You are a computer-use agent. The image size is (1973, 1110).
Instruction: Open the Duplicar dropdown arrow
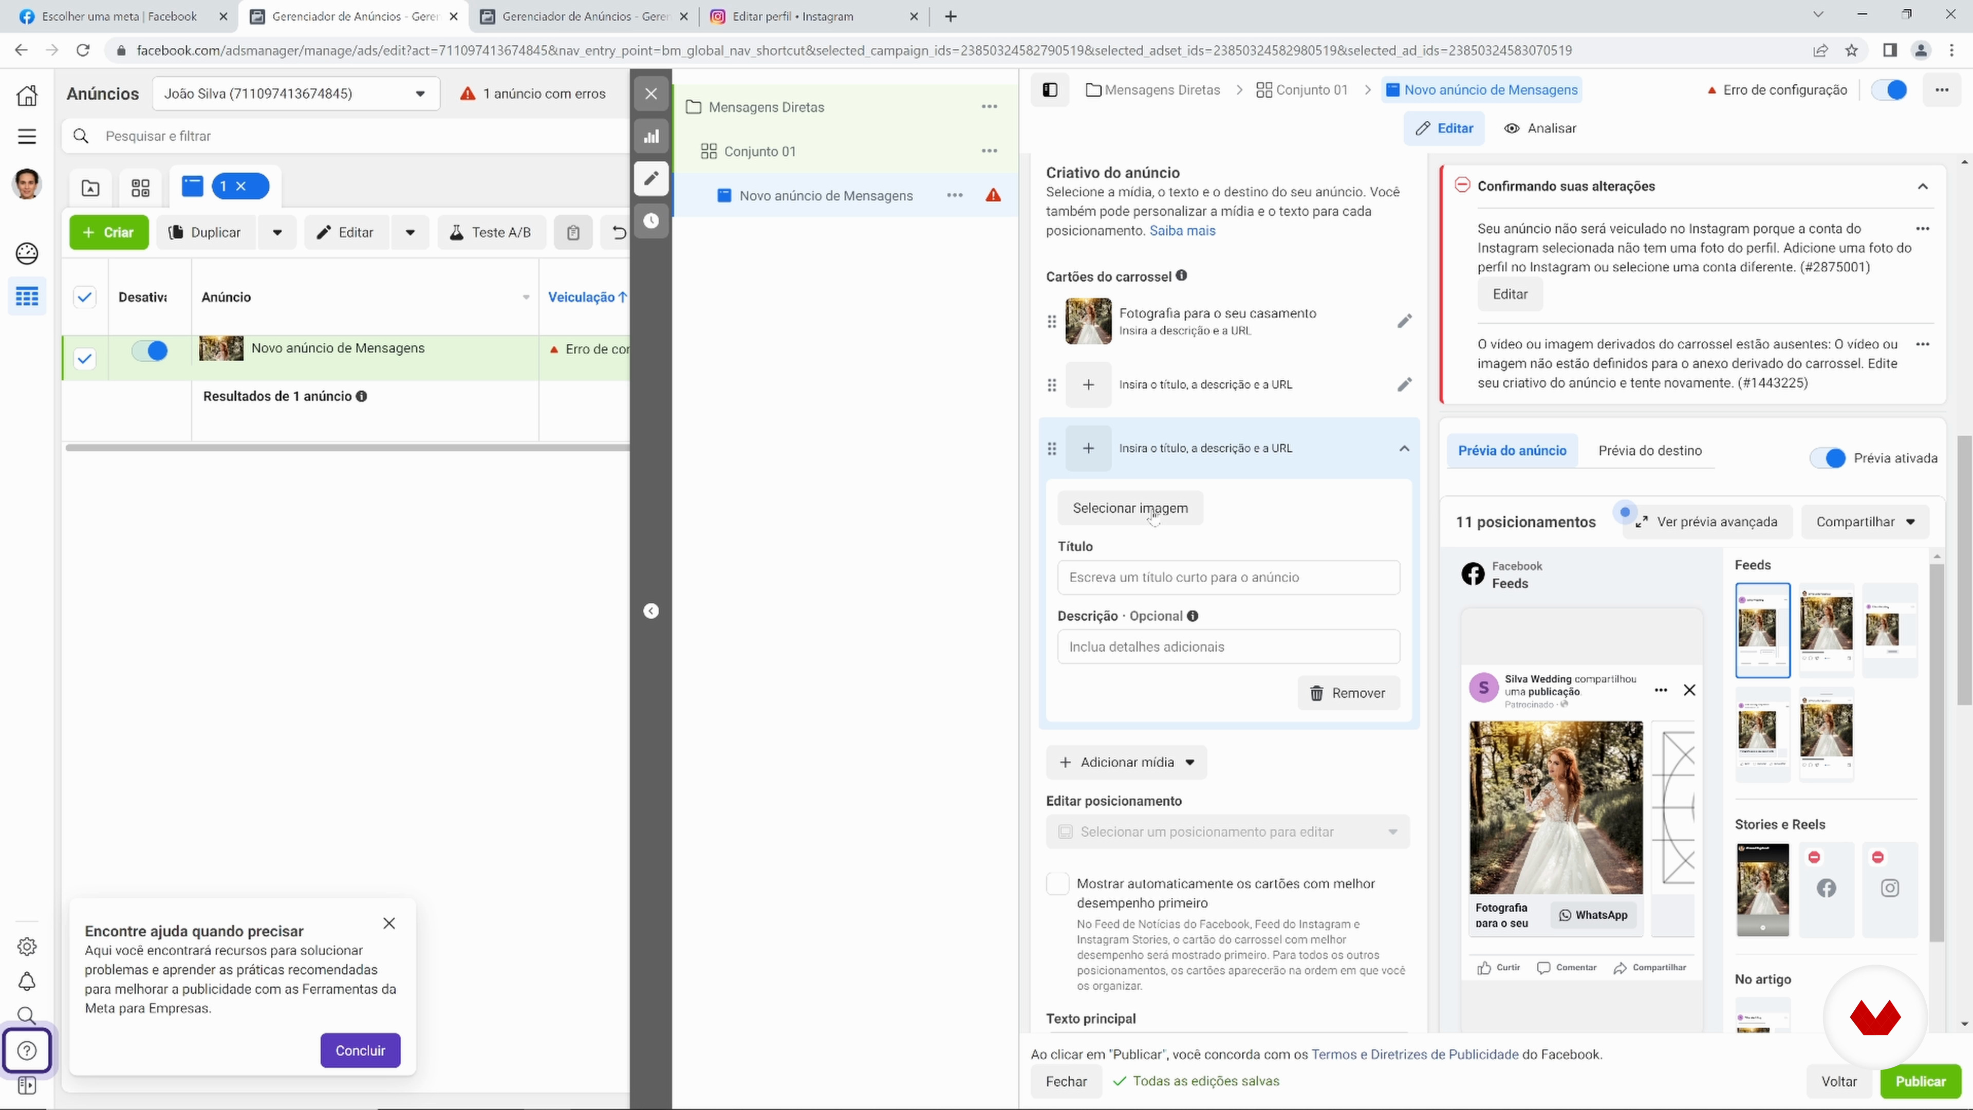(x=277, y=233)
